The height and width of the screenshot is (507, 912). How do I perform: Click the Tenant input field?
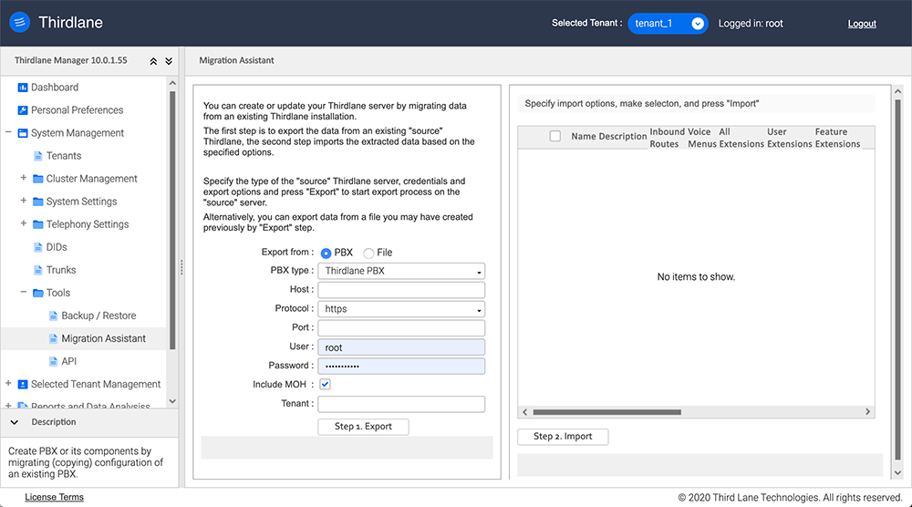pos(401,404)
